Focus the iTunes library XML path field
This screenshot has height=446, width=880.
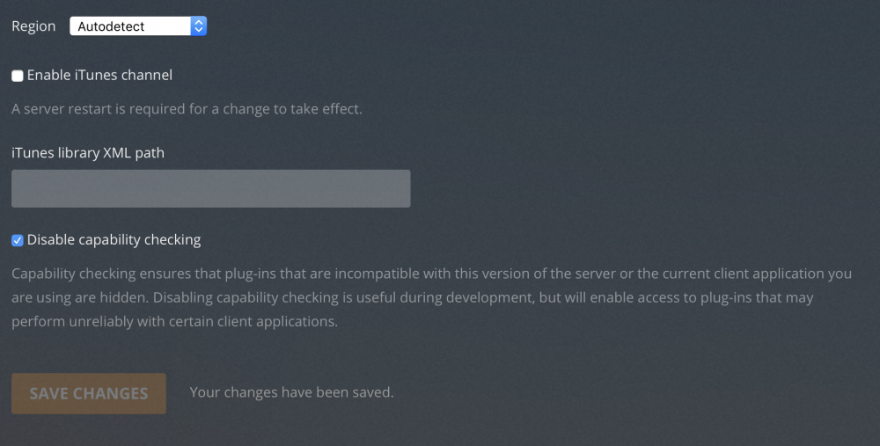coord(211,188)
